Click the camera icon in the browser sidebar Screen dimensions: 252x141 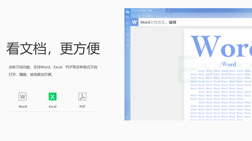127,40
